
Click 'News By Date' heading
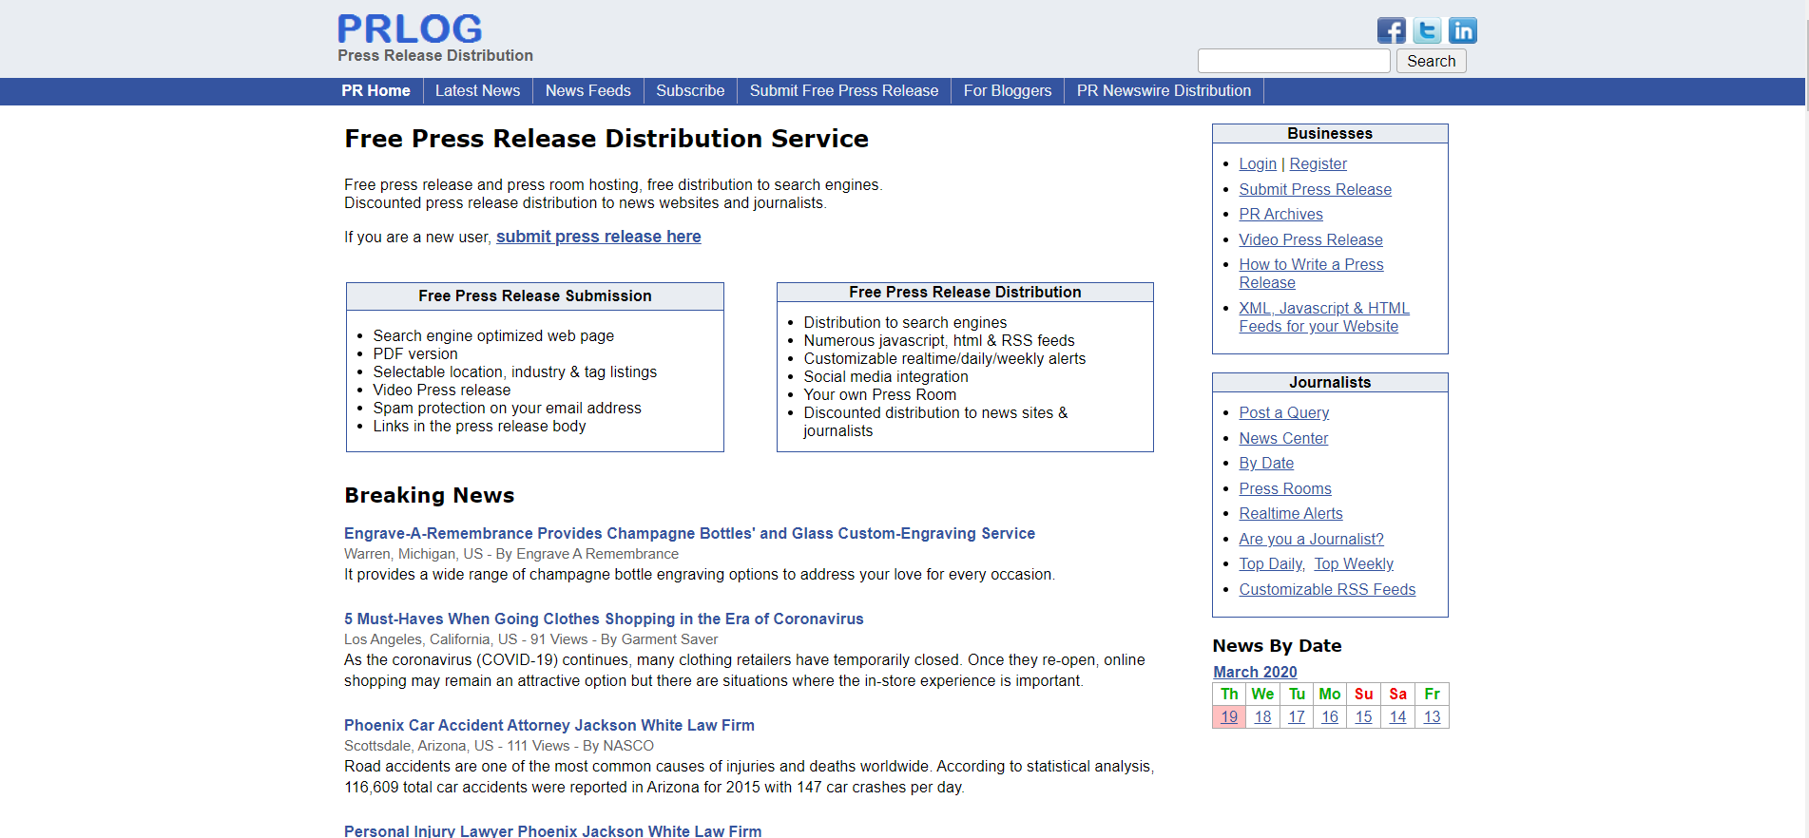pyautogui.click(x=1277, y=645)
